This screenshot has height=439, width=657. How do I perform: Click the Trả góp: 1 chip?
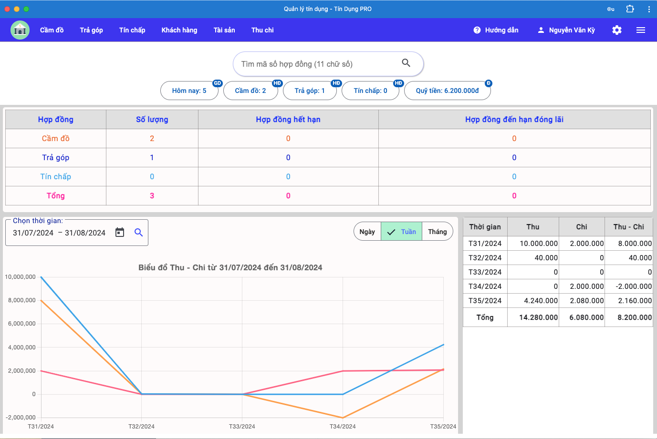pos(310,91)
